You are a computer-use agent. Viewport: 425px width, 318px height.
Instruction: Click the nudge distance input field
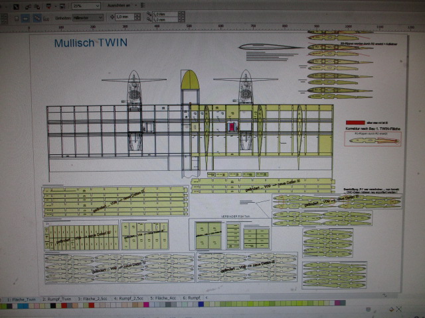(122, 17)
